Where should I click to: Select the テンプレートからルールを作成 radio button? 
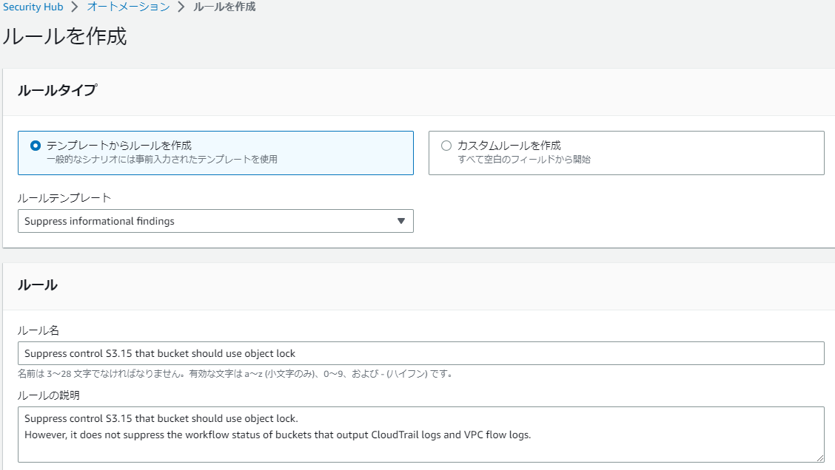(35, 146)
